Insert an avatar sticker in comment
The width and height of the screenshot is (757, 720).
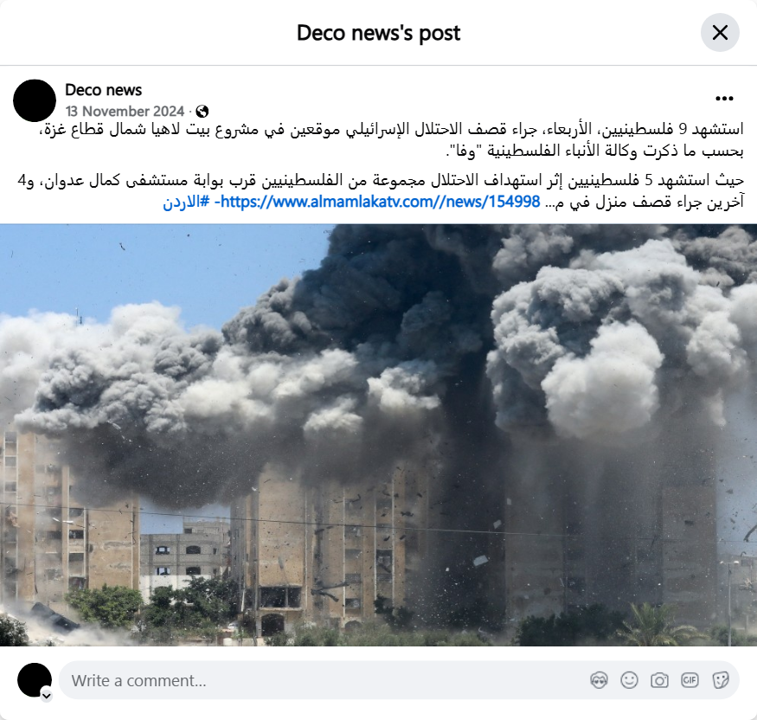tap(599, 680)
